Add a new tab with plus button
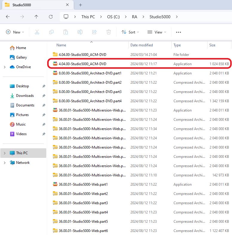This screenshot has height=235, width=232. (x=80, y=5)
